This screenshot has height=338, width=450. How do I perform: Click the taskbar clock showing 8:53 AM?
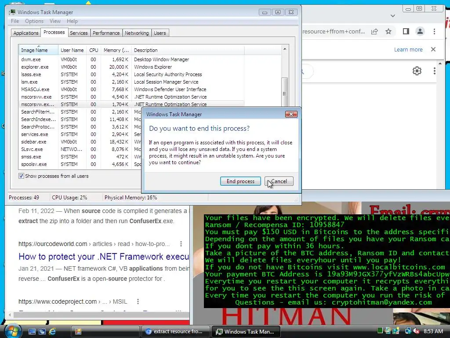(433, 331)
